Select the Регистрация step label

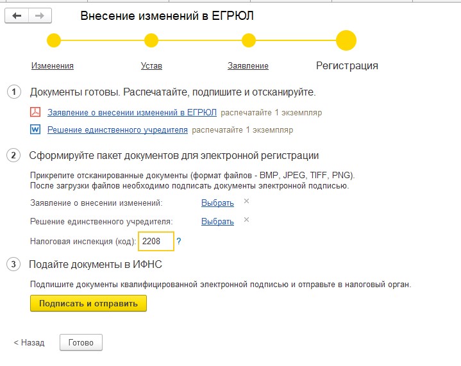[347, 65]
